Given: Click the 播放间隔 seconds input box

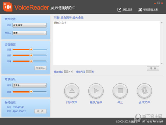Looking at the screenshot, I should (89, 72).
